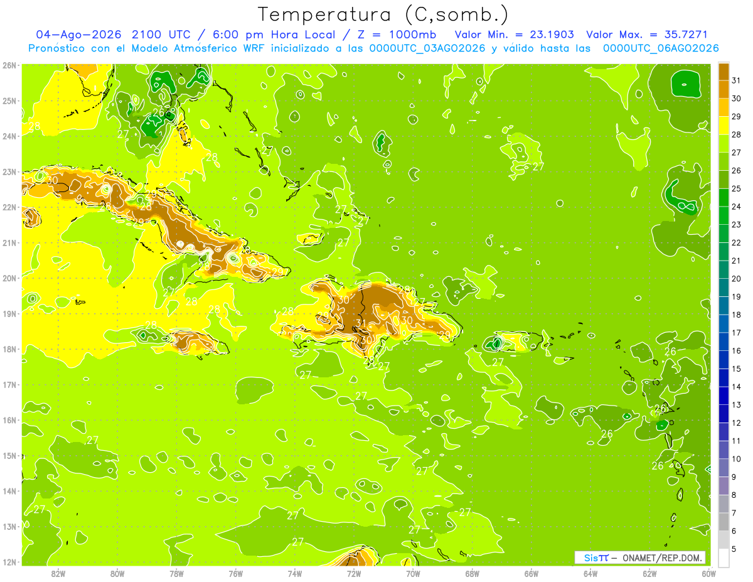Click color bar swatch between 9 and 10
The width and height of the screenshot is (753, 582).
tap(724, 468)
